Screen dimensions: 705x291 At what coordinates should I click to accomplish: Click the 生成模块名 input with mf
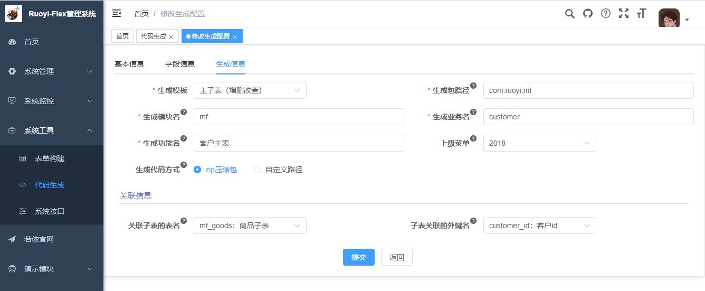pyautogui.click(x=299, y=117)
